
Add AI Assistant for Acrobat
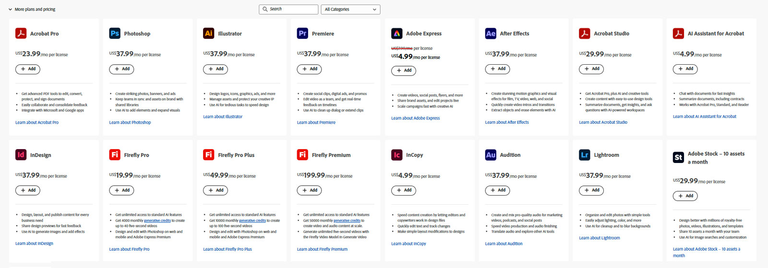tap(685, 69)
